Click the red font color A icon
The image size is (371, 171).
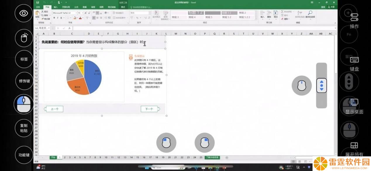80,18
